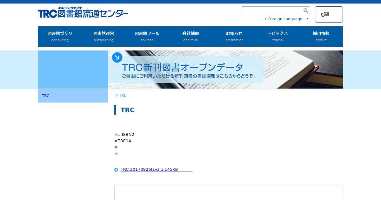The height and width of the screenshot is (200, 381).
Task: Open the 図書館づくり consulting menu
Action: (x=60, y=37)
